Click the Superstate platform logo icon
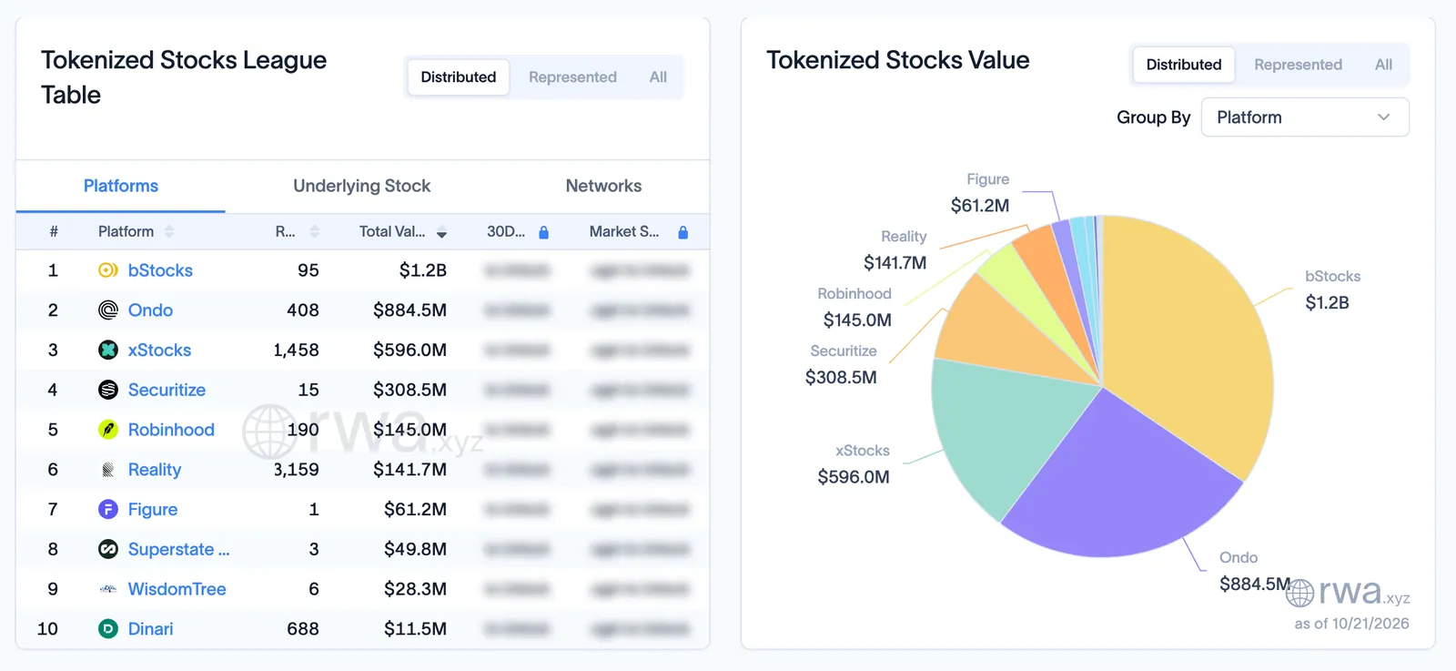This screenshot has height=671, width=1456. point(107,549)
